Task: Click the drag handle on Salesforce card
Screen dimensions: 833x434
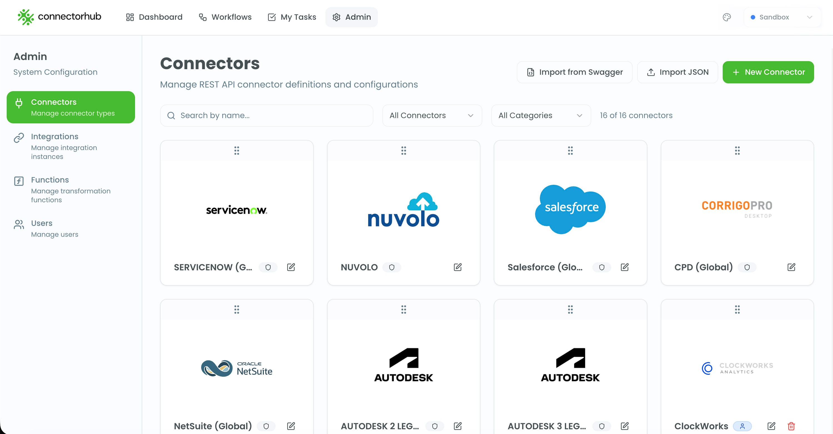Action: (570, 150)
